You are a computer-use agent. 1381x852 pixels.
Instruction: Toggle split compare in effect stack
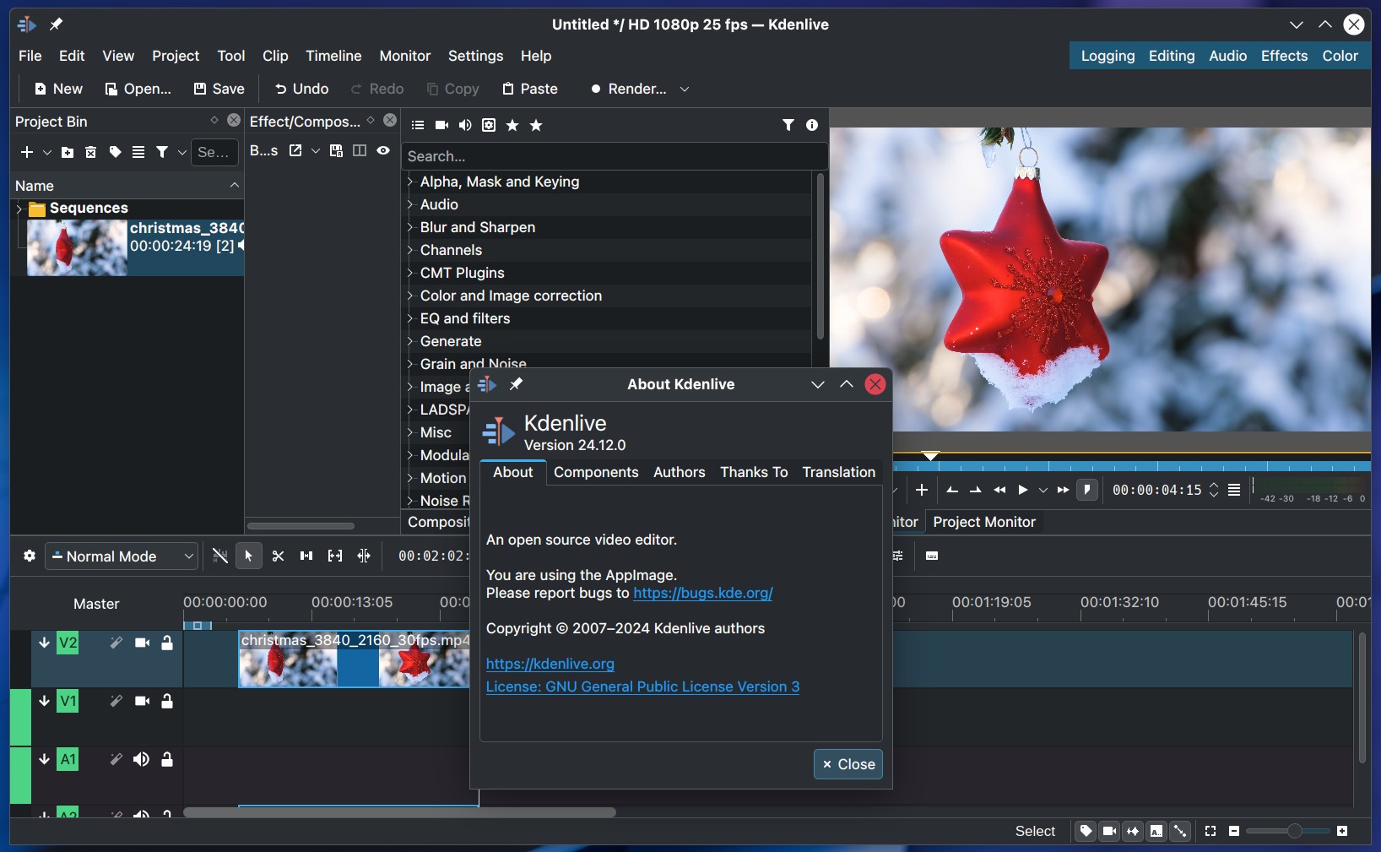360,150
